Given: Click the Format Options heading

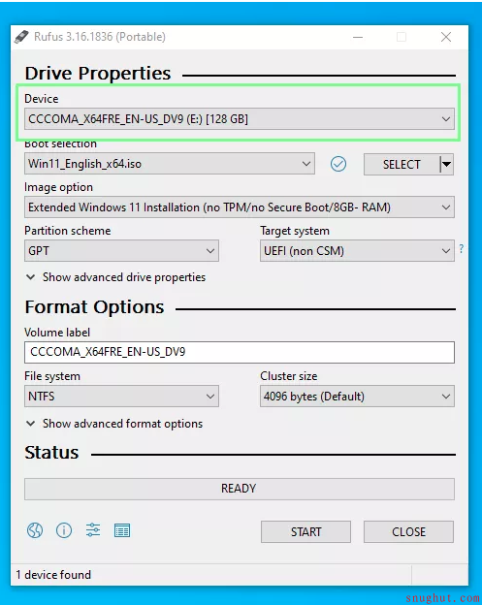Looking at the screenshot, I should (x=94, y=307).
